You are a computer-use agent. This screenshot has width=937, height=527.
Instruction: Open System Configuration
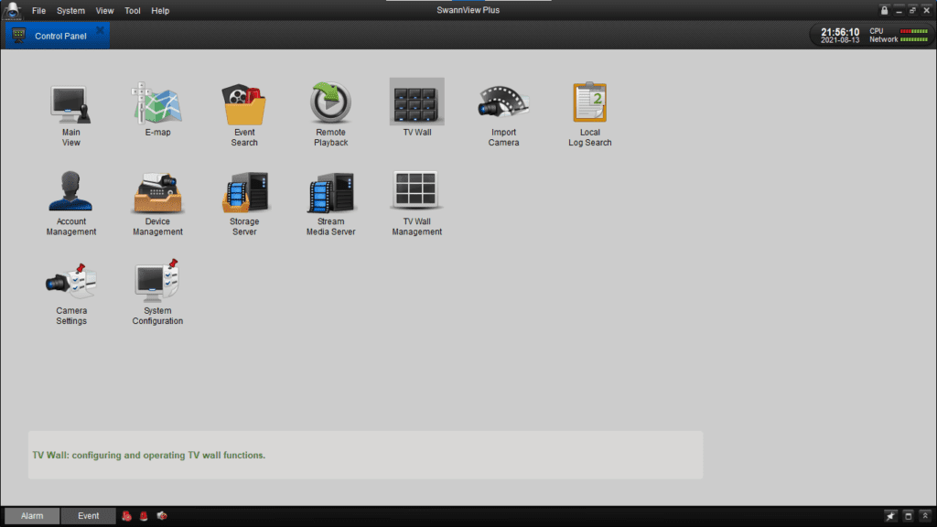click(x=157, y=280)
